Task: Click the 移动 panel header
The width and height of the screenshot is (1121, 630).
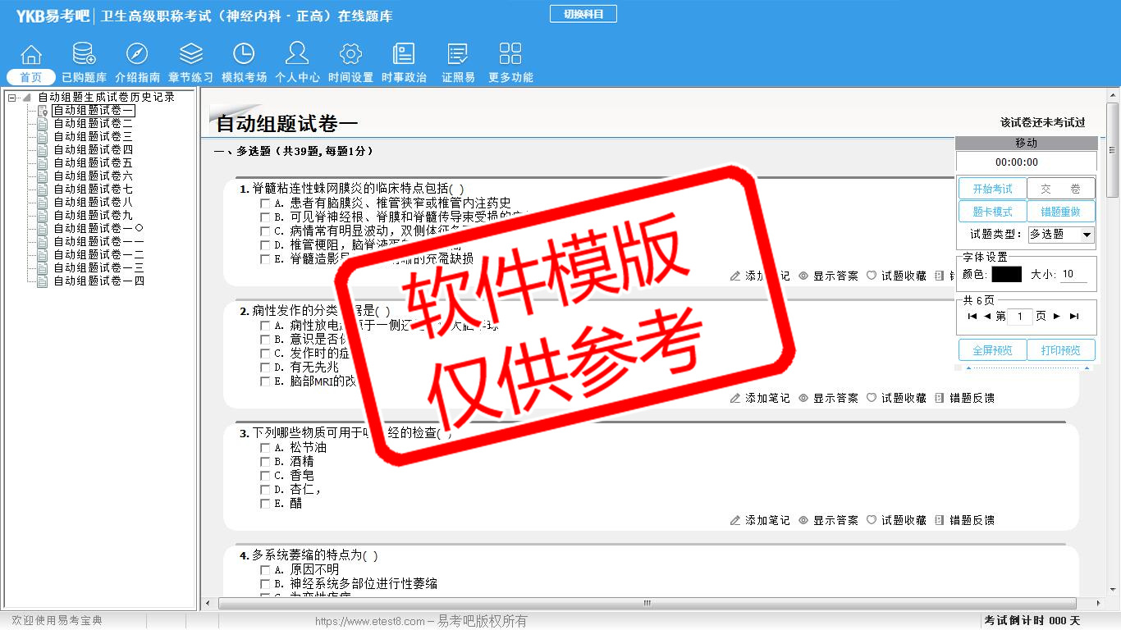Action: click(1027, 143)
